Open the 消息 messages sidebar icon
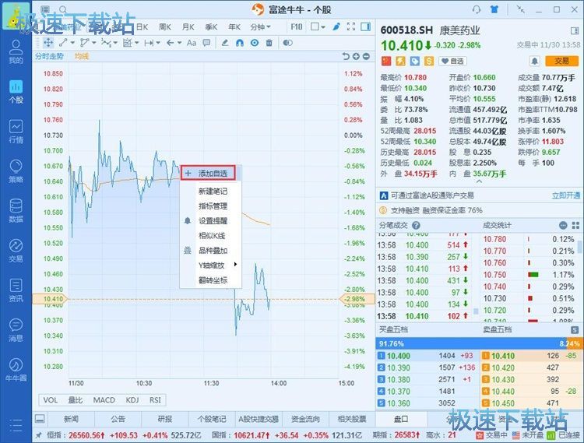The height and width of the screenshot is (443, 584). (16, 330)
